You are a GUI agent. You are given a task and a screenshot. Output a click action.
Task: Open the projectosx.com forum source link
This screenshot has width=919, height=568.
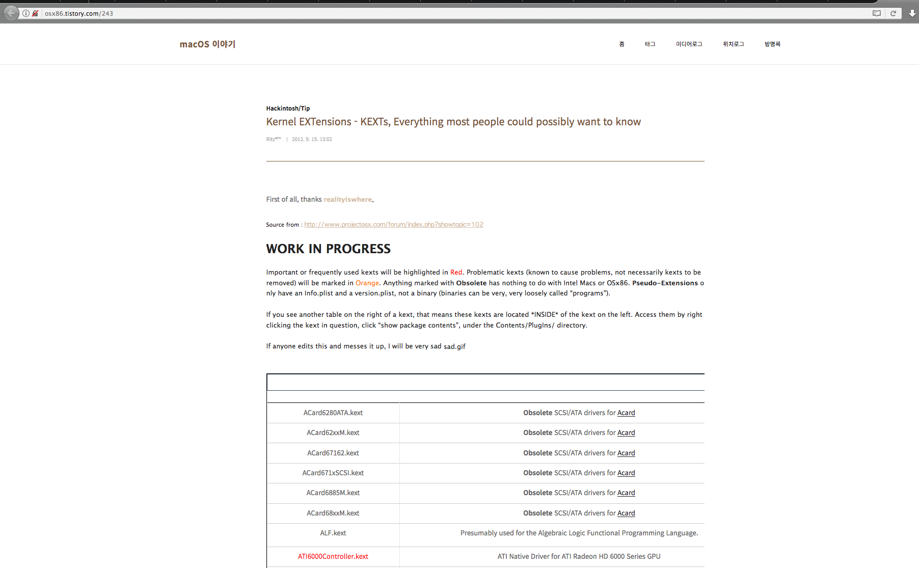(394, 225)
